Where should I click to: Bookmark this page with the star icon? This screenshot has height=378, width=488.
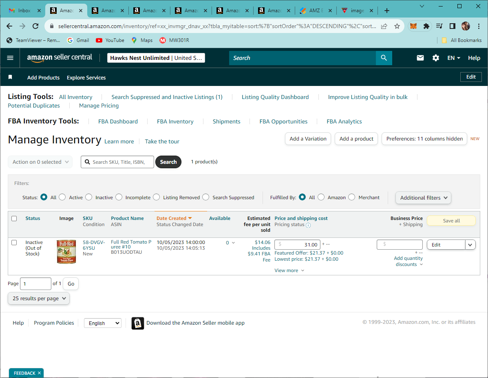(x=397, y=26)
